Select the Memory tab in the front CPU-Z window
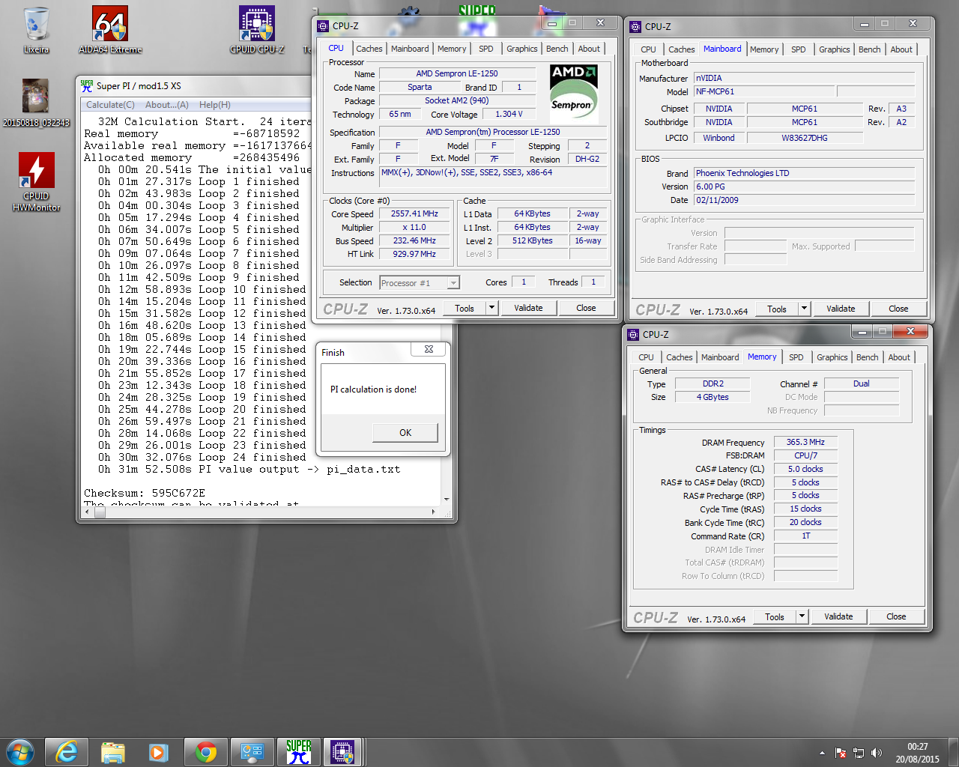This screenshot has width=959, height=767. click(x=452, y=49)
